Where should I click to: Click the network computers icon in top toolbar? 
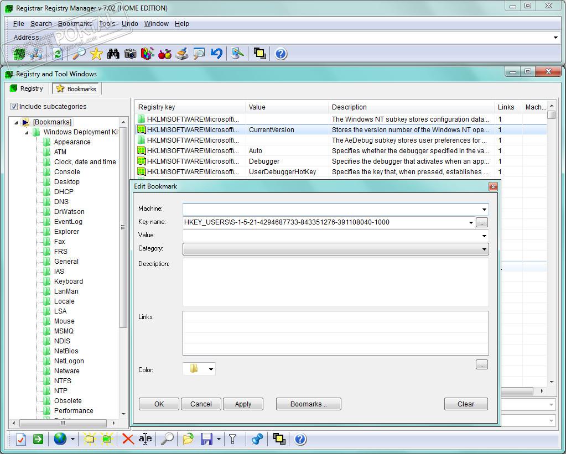coord(36,54)
